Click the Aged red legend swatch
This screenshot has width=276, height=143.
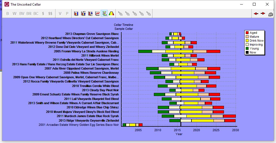247,33
